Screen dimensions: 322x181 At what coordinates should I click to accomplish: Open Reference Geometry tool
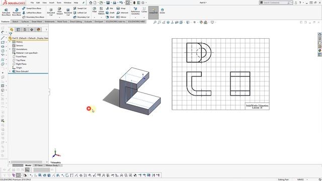(135, 11)
